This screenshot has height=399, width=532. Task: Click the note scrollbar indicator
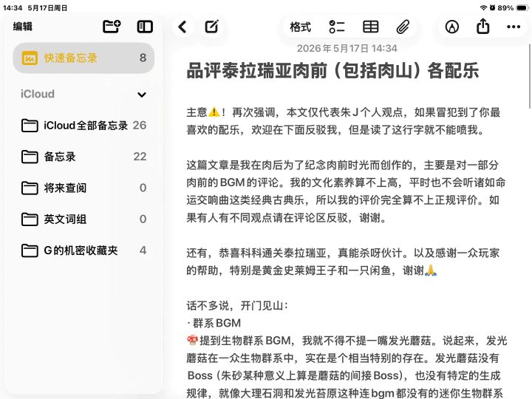[x=530, y=77]
